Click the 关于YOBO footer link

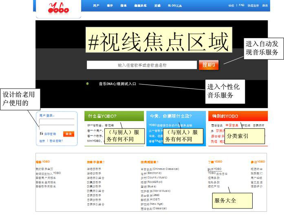[215, 169]
